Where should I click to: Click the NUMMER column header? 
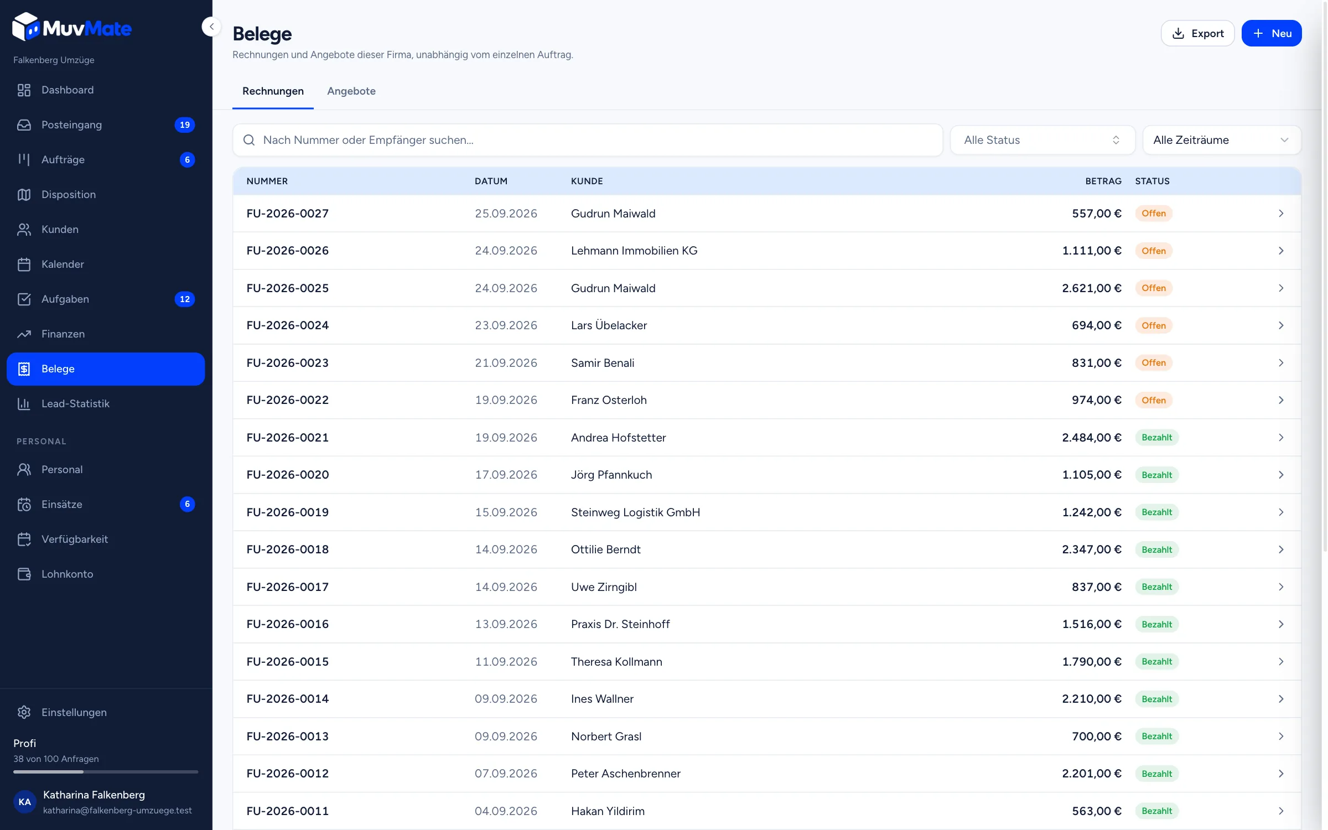coord(267,181)
